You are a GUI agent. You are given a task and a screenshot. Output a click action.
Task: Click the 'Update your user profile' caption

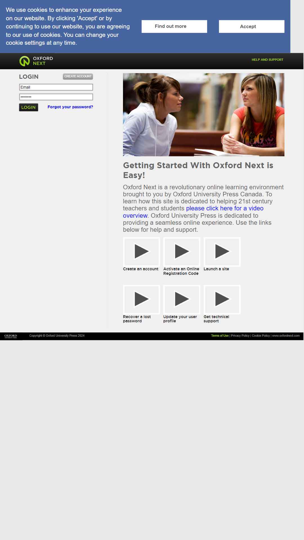tap(180, 319)
